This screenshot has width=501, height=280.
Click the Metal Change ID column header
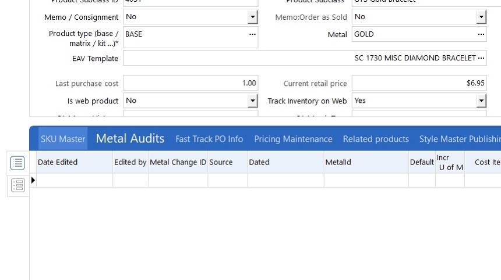pos(178,162)
